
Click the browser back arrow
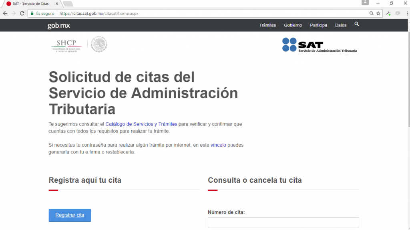click(x=5, y=13)
